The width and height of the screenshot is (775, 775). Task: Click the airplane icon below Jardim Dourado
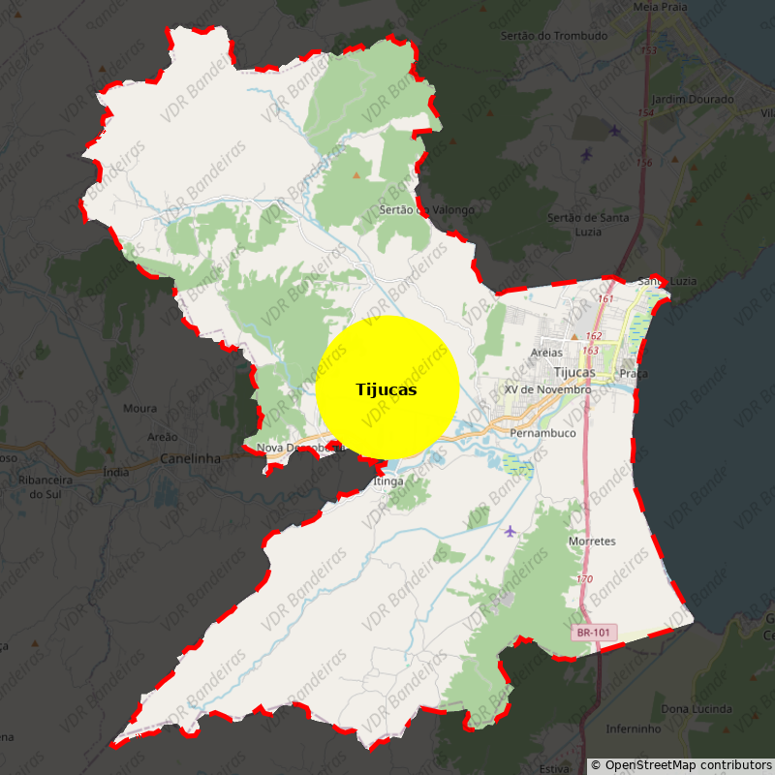[614, 130]
